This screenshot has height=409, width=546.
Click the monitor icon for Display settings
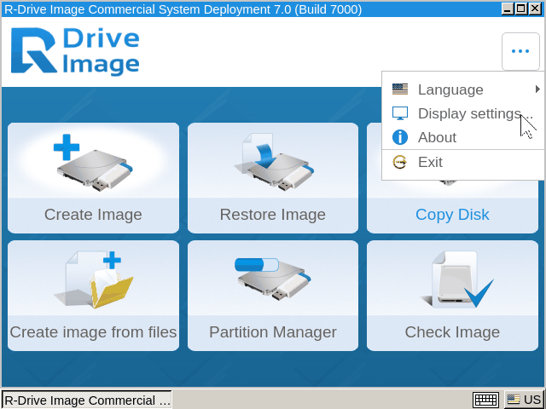(400, 113)
